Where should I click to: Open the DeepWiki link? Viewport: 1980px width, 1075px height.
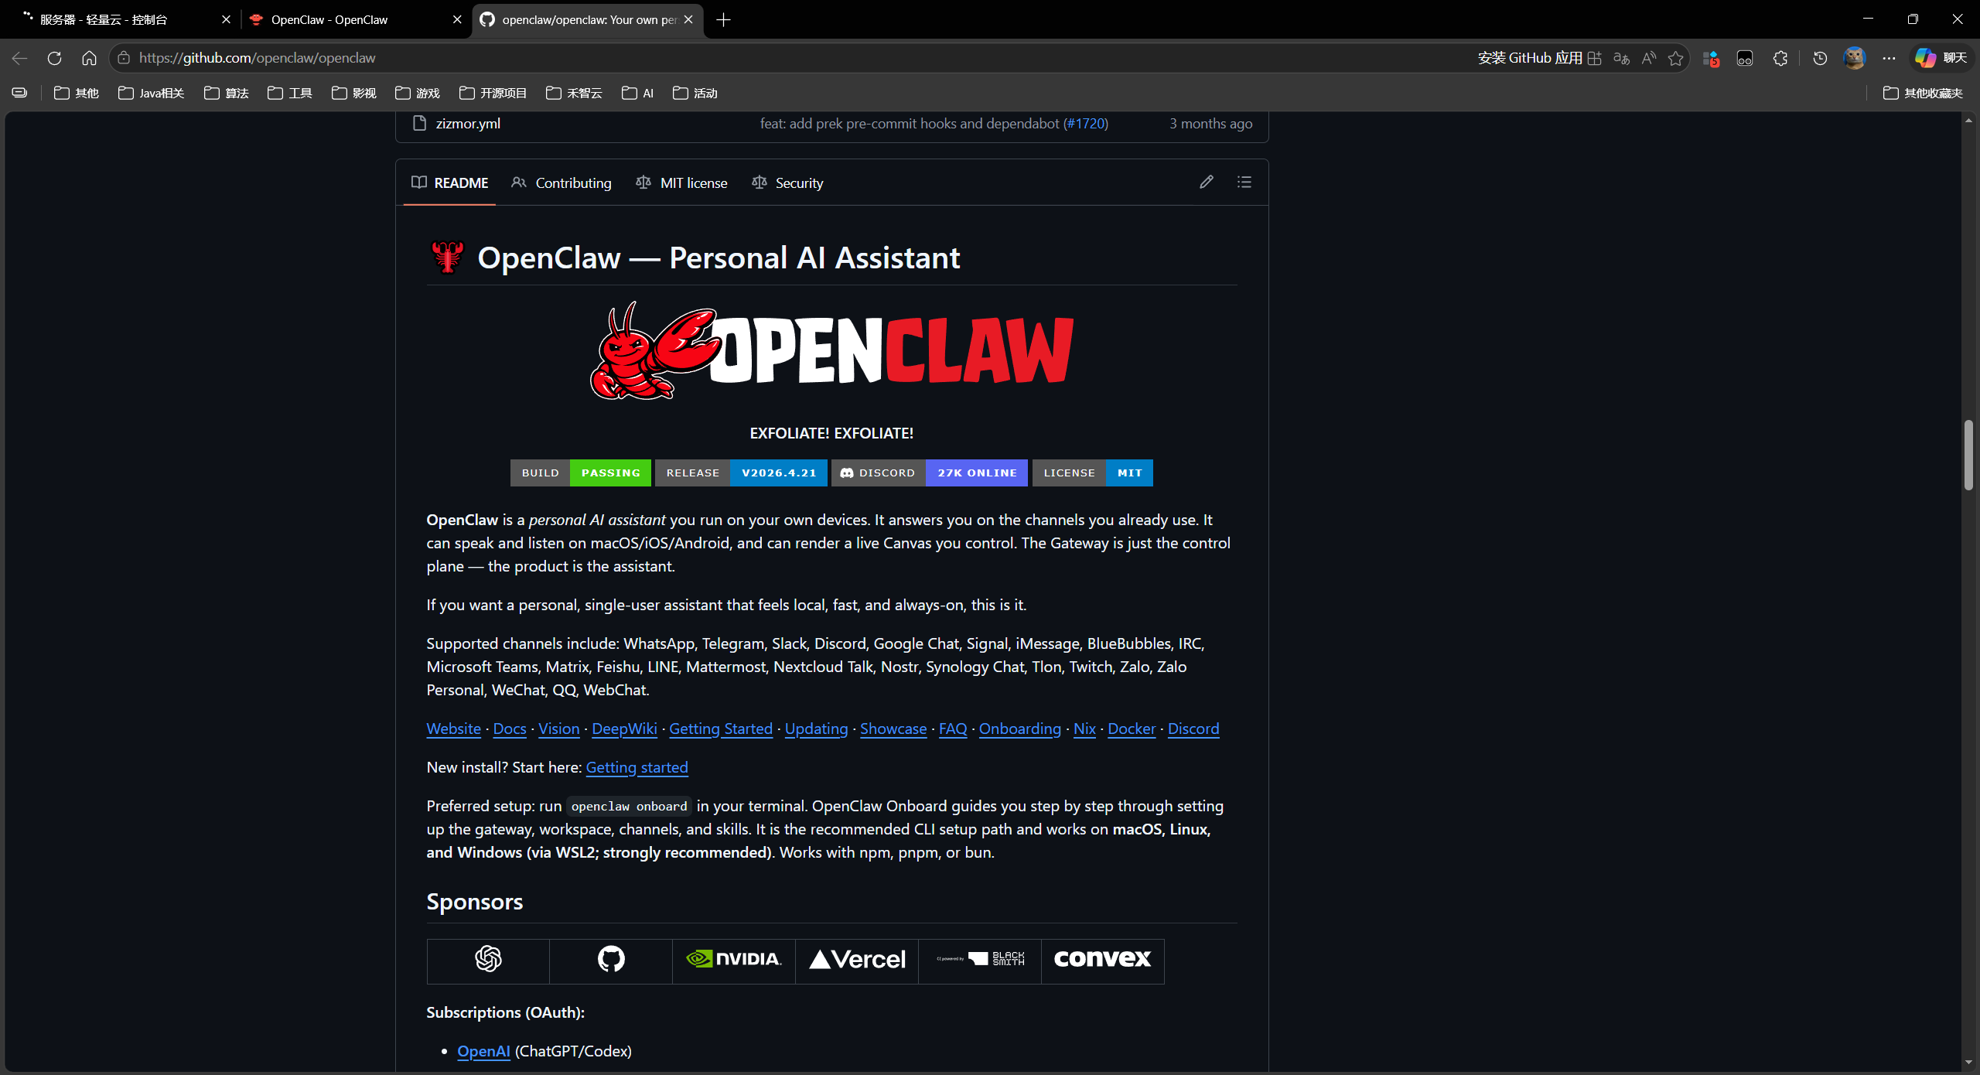[624, 729]
